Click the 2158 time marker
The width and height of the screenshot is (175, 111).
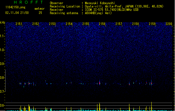tap(135, 24)
